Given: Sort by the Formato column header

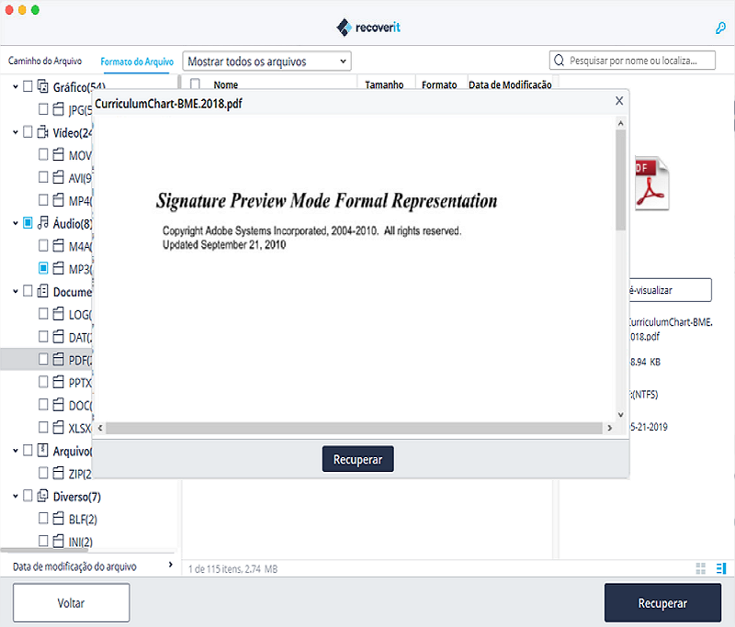Looking at the screenshot, I should (439, 84).
